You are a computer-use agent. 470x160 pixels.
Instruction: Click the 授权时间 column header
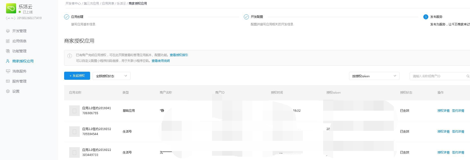277,92
